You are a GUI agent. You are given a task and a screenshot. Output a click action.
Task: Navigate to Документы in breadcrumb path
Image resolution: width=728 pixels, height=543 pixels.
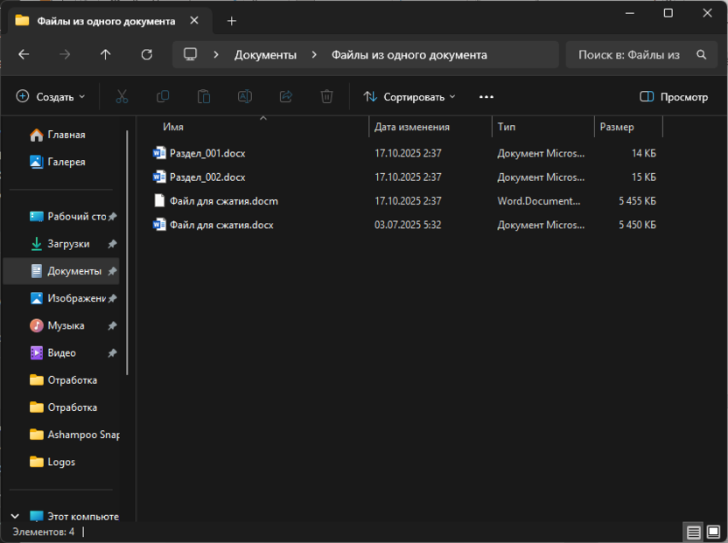[x=266, y=54]
